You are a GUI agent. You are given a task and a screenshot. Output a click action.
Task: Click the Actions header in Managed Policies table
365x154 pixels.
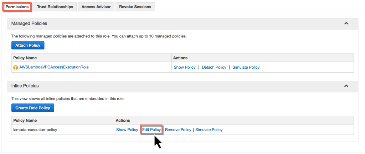(180, 58)
